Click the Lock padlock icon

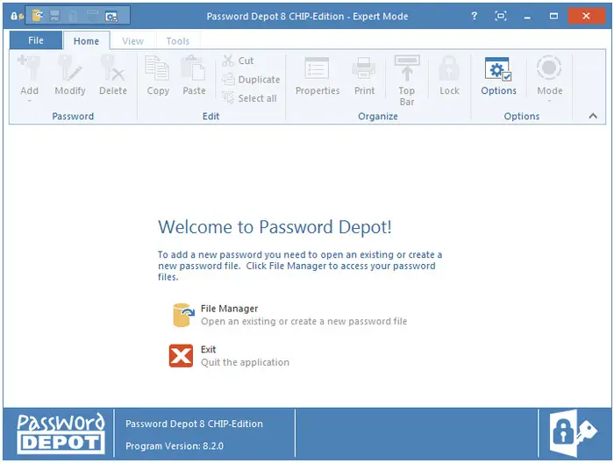[x=449, y=68]
